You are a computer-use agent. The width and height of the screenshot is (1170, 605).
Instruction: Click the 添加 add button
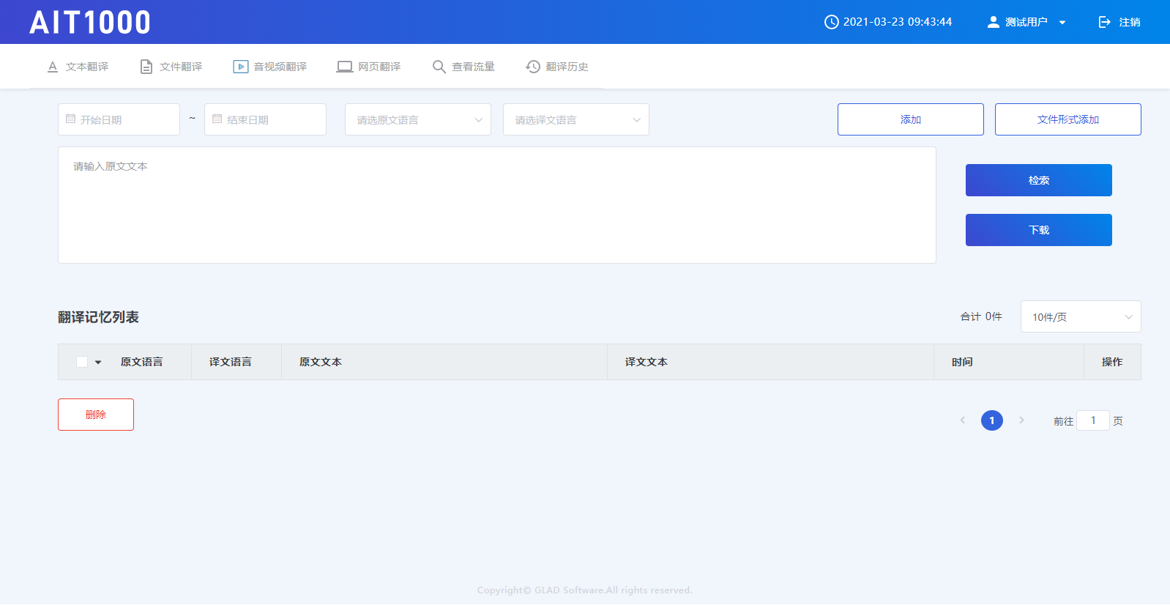[x=910, y=119]
